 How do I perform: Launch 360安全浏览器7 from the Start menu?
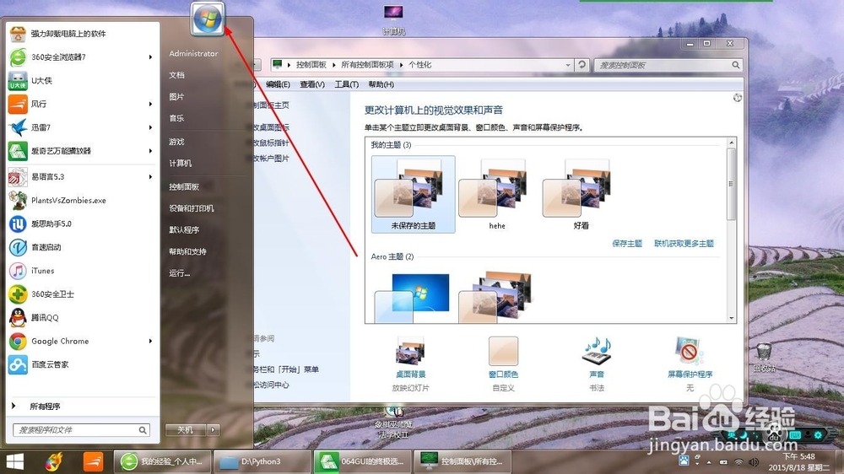(82, 57)
